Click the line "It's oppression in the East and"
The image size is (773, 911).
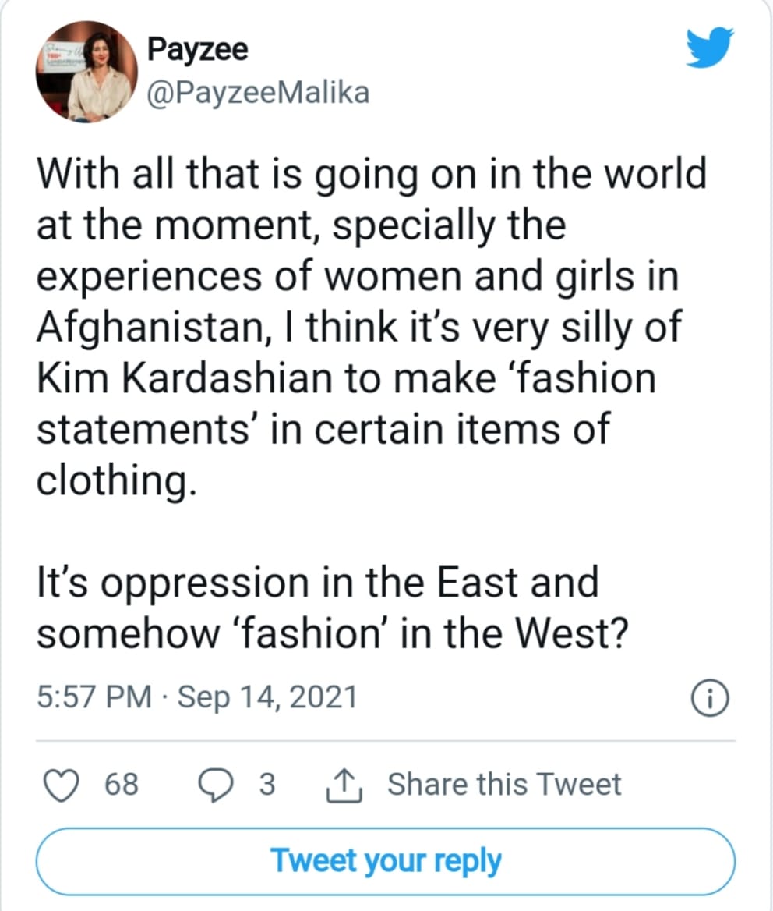[x=317, y=583]
